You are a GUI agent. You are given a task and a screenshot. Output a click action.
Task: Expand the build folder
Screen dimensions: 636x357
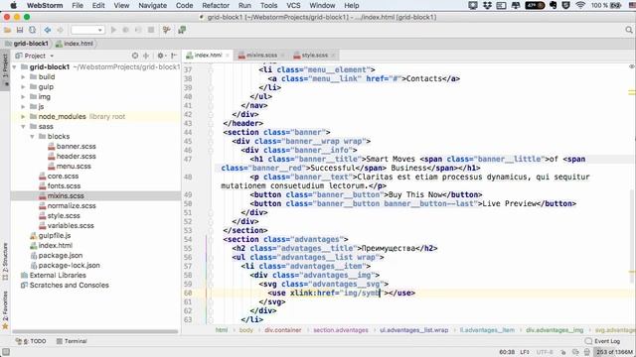(x=23, y=77)
